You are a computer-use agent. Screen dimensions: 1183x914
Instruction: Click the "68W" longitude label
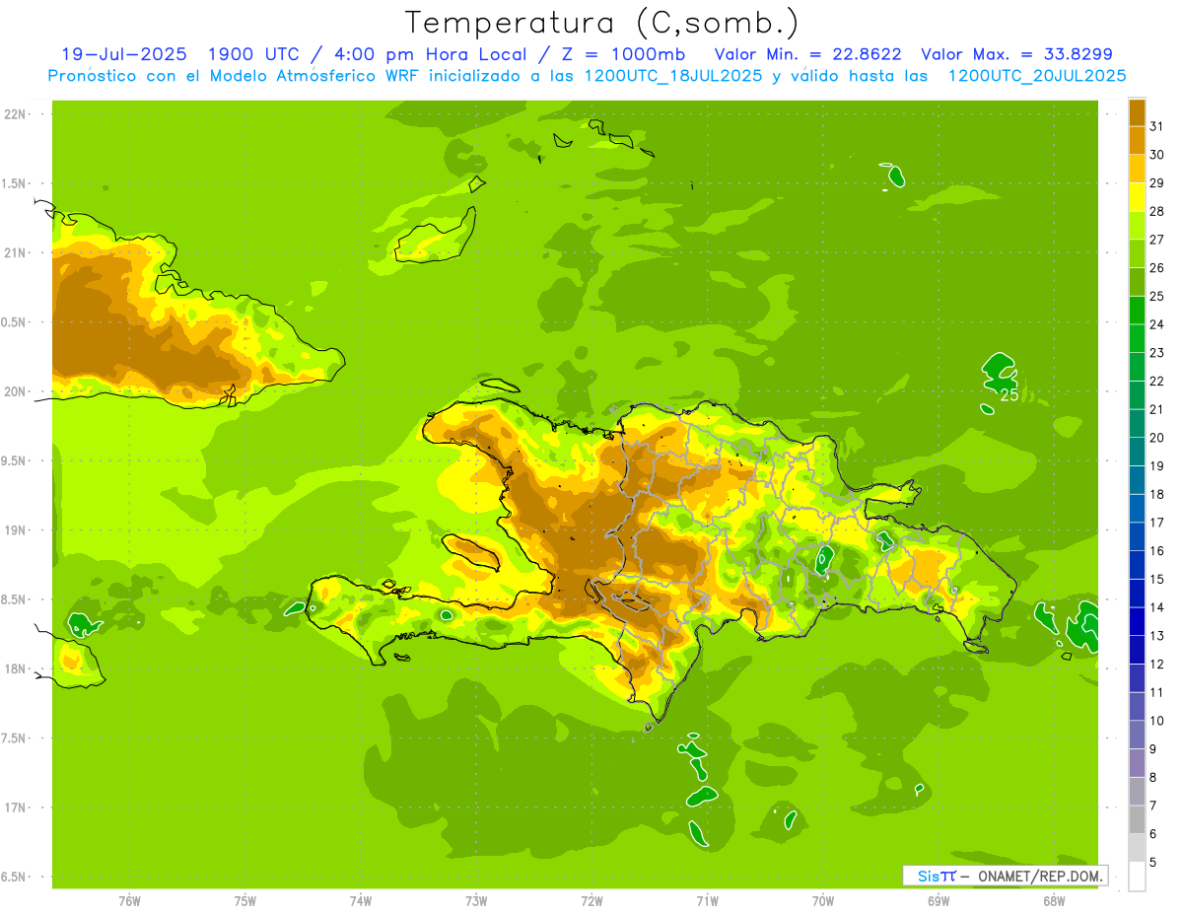click(x=1054, y=901)
